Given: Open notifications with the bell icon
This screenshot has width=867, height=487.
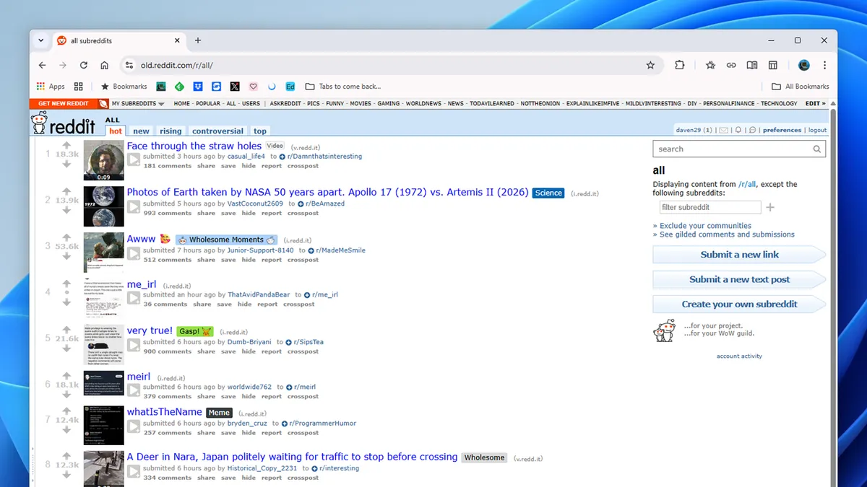Looking at the screenshot, I should pos(738,130).
